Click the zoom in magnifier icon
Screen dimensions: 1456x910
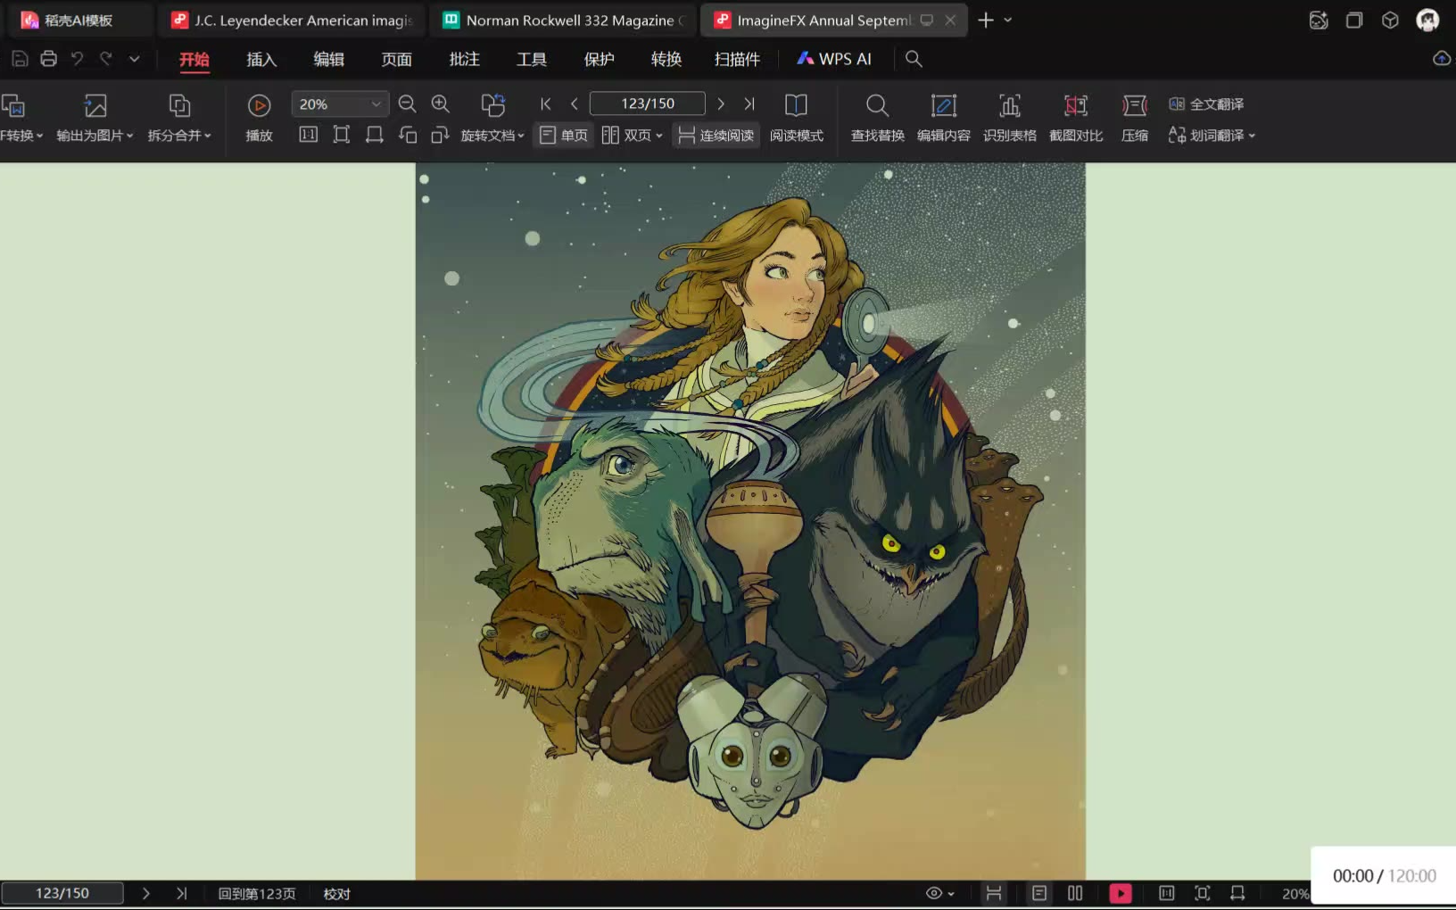coord(440,103)
